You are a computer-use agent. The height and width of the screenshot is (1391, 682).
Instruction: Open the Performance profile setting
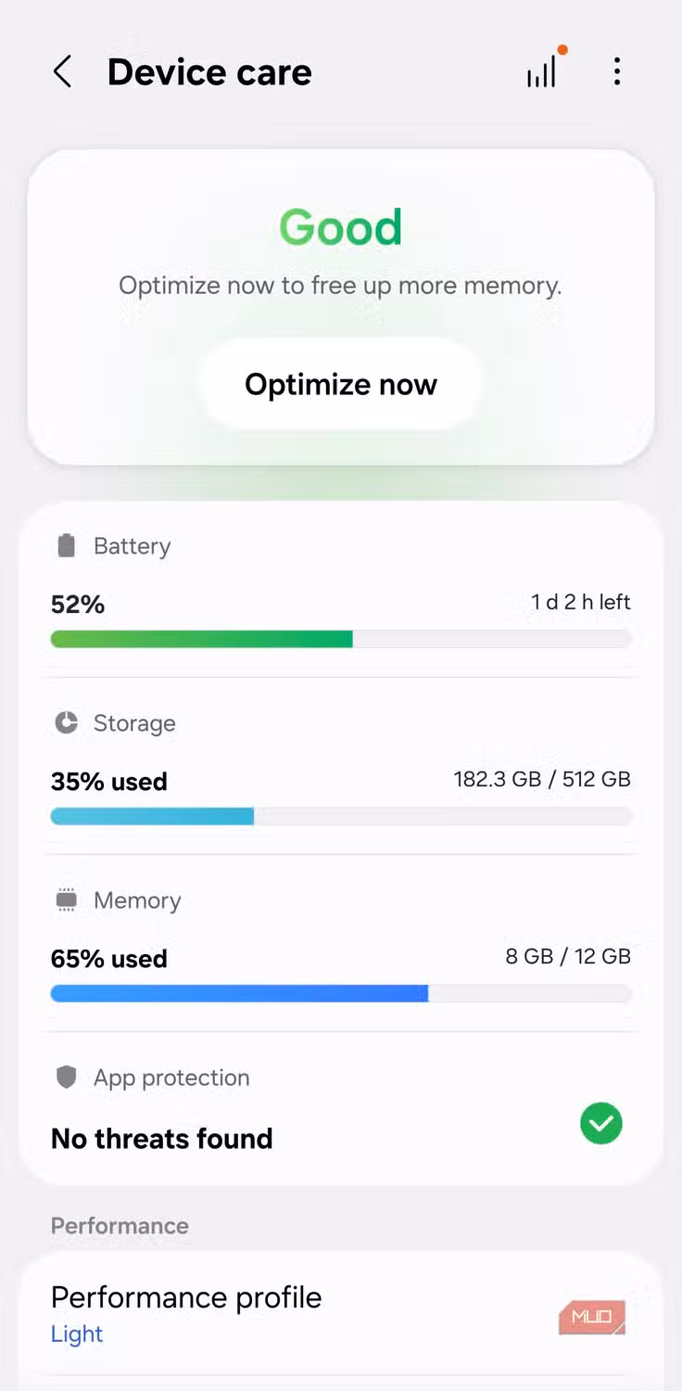click(341, 1314)
